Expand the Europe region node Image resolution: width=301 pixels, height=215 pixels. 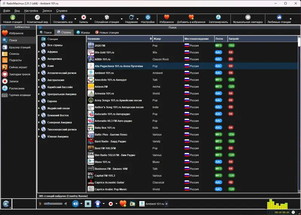(x=39, y=101)
